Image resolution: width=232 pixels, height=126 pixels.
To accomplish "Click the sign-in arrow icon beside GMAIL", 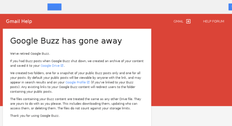I will [x=188, y=21].
